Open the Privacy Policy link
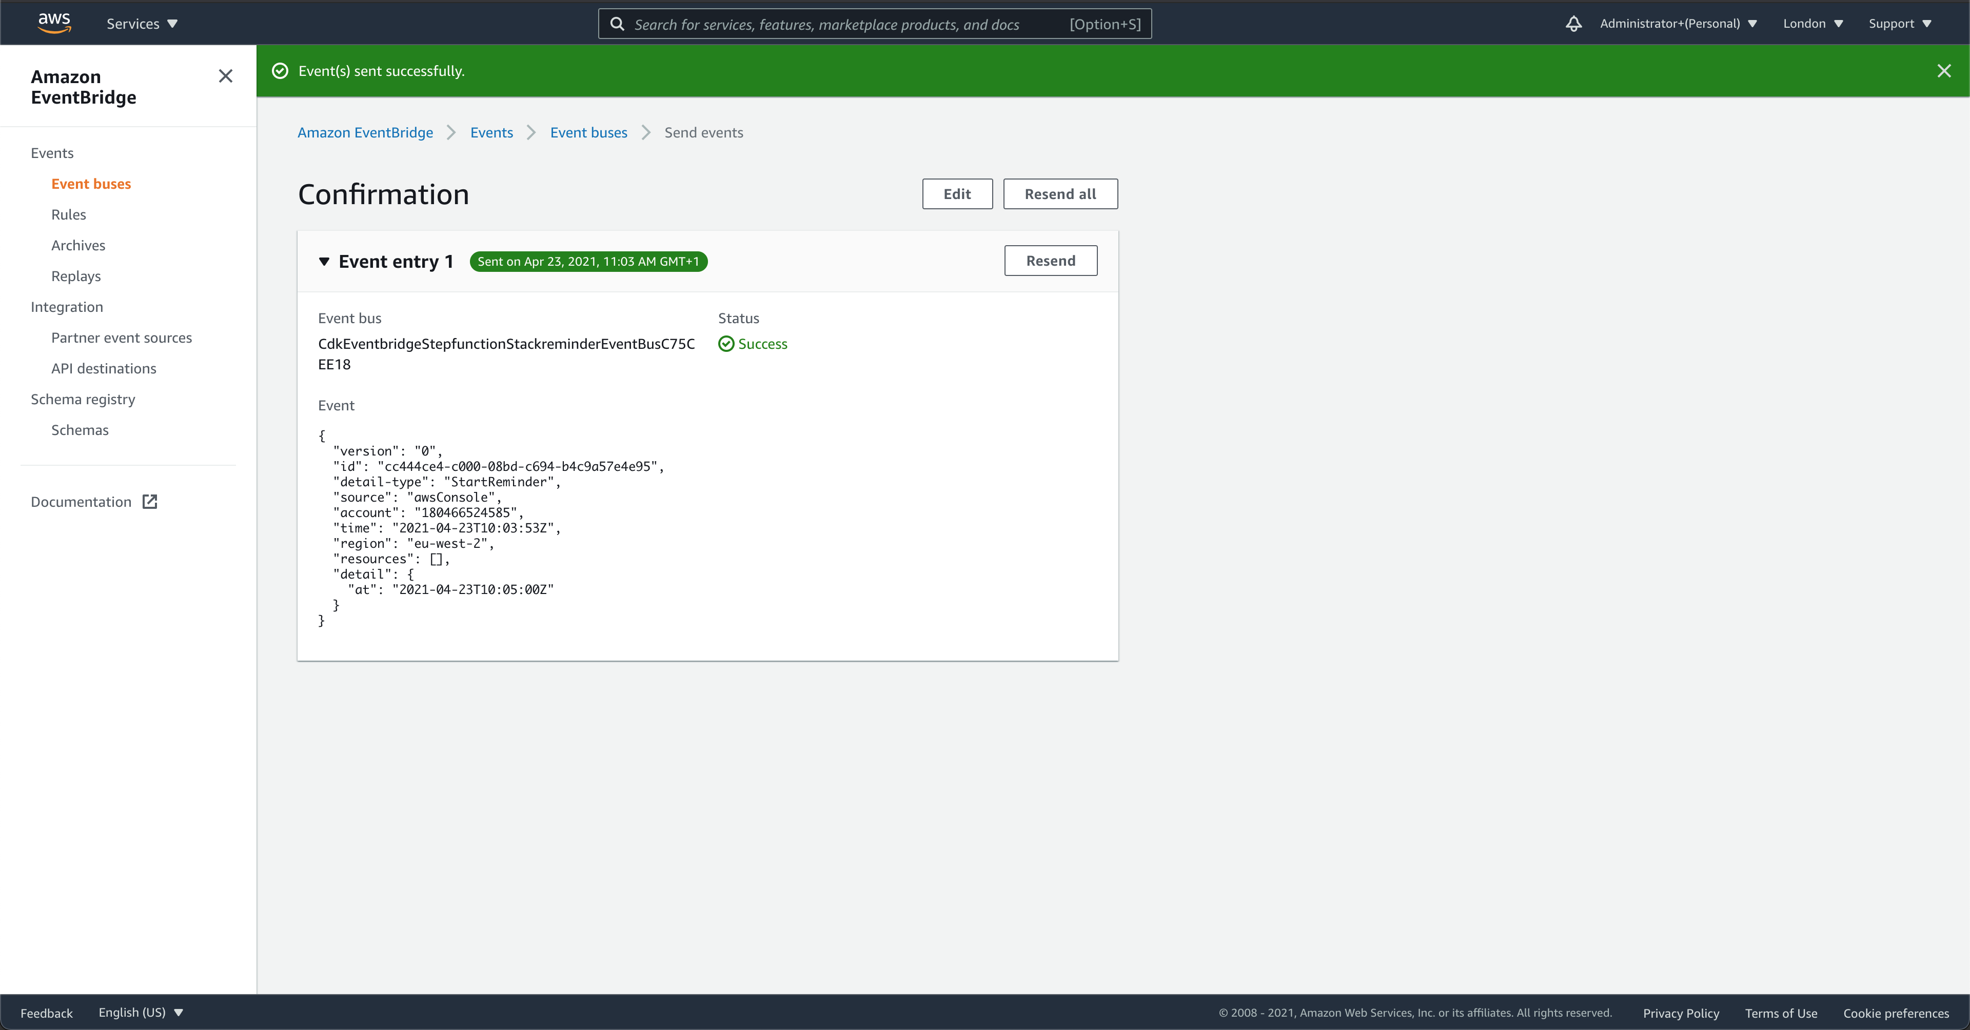The image size is (1970, 1030). click(1681, 1013)
